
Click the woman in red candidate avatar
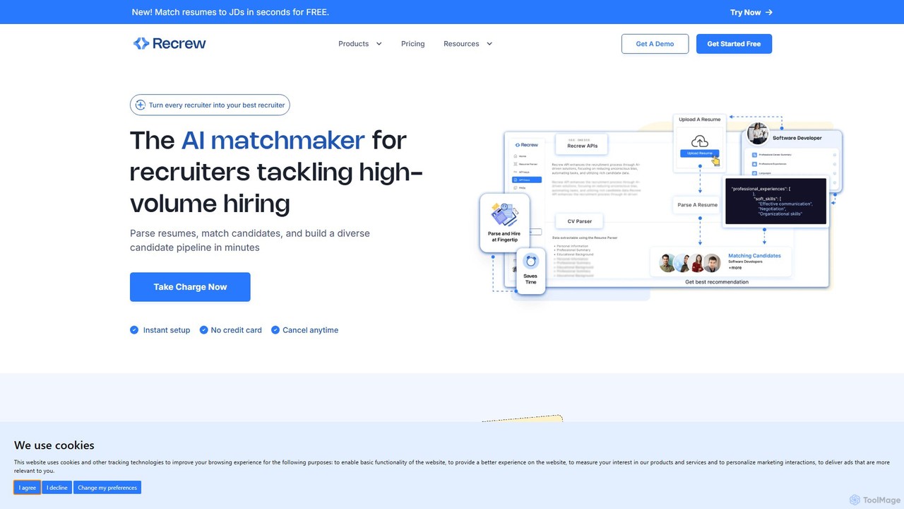(x=697, y=263)
